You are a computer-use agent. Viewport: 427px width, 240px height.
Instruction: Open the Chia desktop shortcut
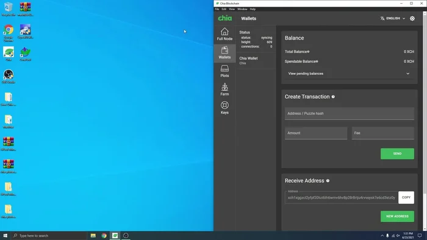pyautogui.click(x=9, y=54)
